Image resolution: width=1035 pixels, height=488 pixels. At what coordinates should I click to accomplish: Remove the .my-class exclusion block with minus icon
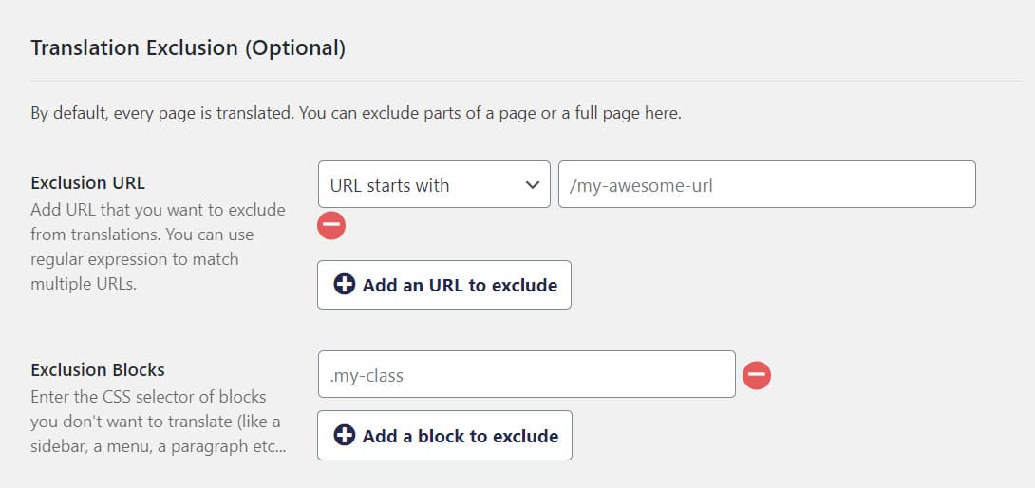click(x=757, y=375)
